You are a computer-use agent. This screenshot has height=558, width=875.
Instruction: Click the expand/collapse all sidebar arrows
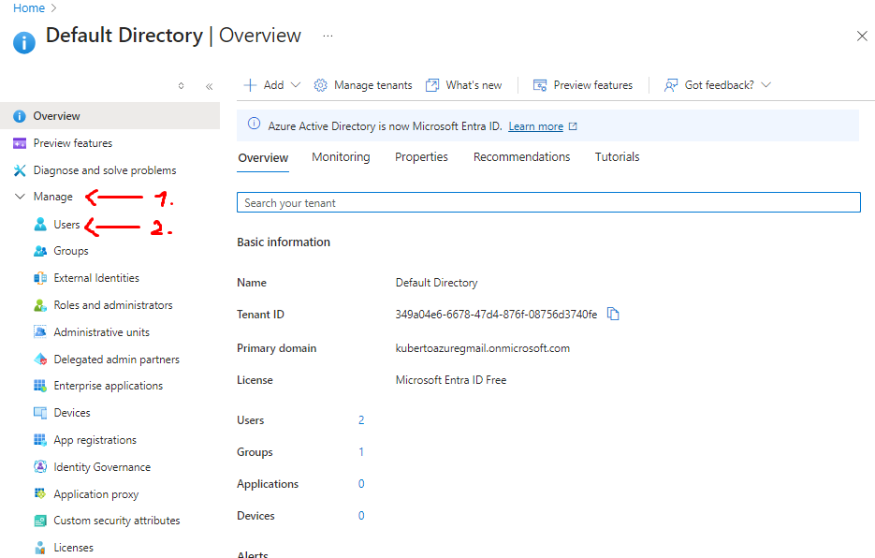click(181, 86)
